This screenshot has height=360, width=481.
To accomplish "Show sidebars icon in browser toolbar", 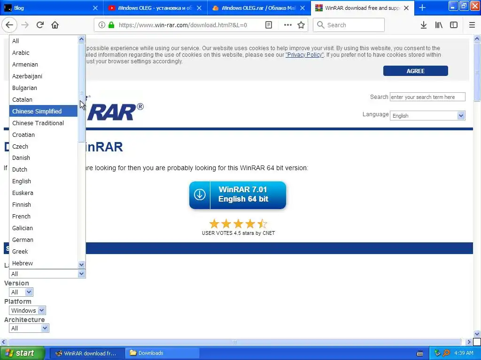I will tap(454, 25).
